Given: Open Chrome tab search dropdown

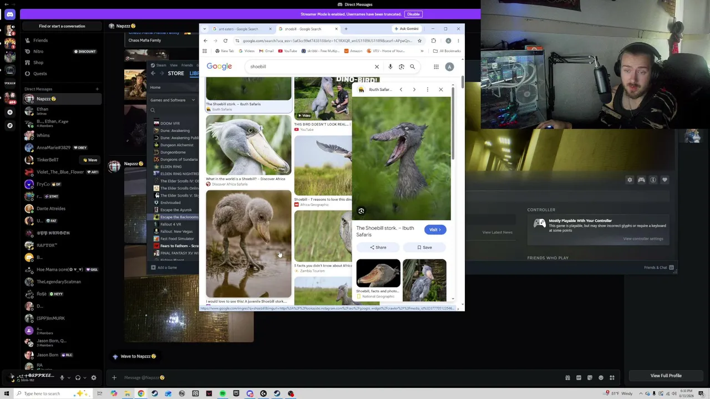Looking at the screenshot, I should pos(205,29).
